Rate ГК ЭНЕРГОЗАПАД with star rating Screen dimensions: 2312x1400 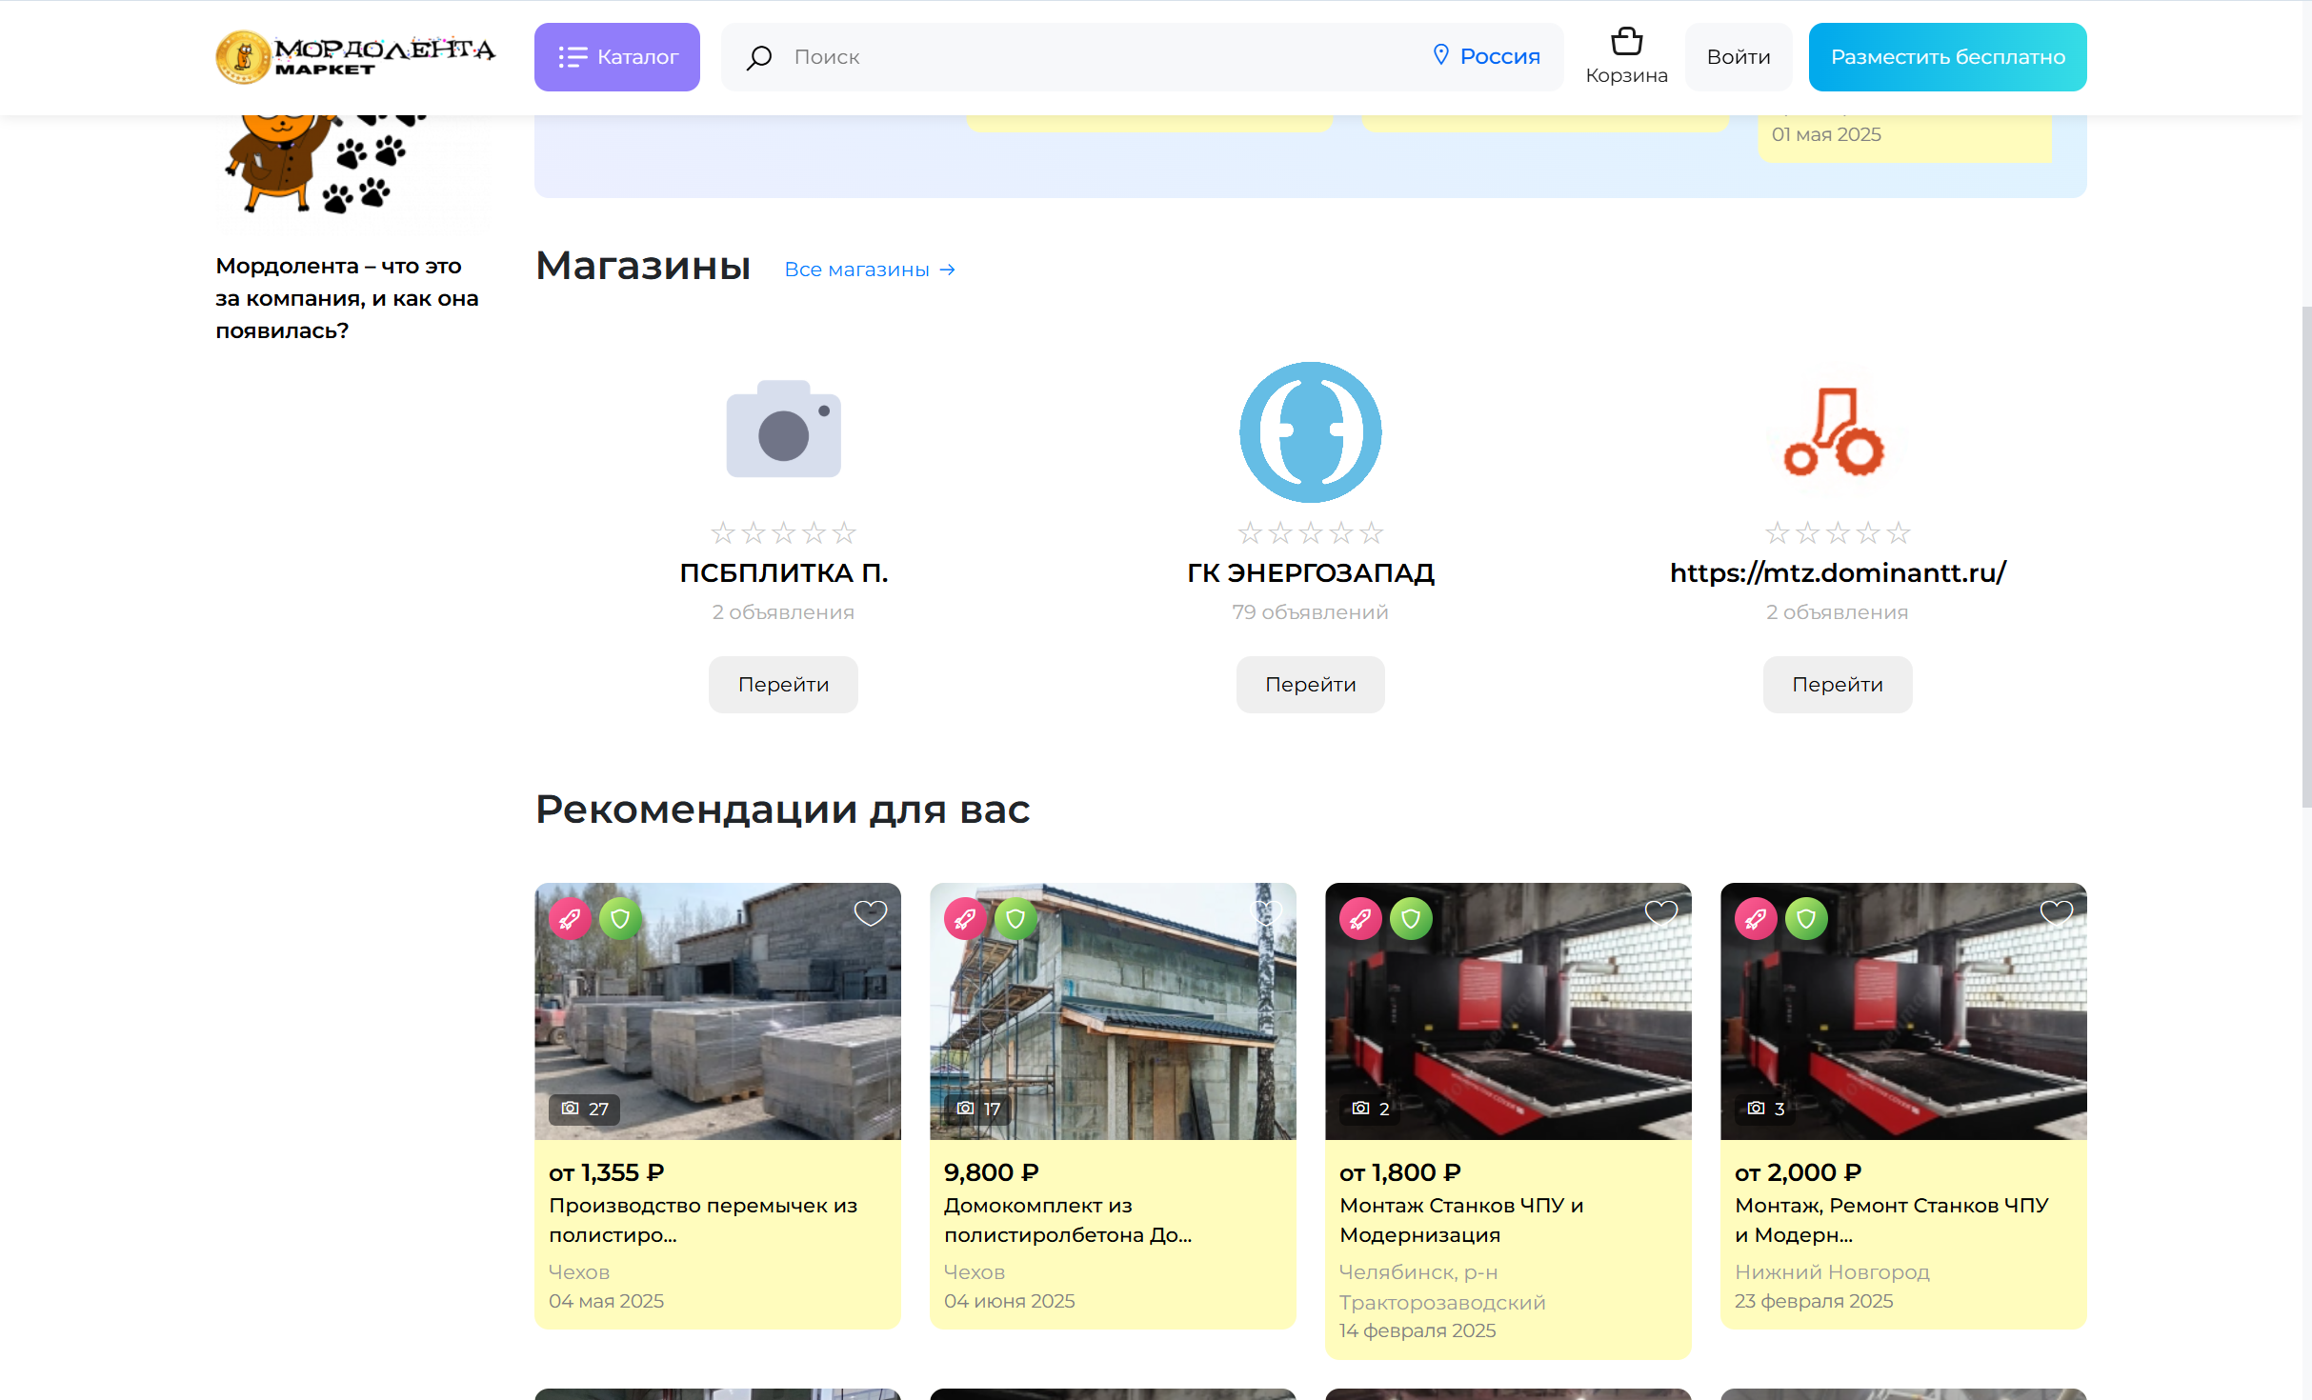(x=1310, y=532)
